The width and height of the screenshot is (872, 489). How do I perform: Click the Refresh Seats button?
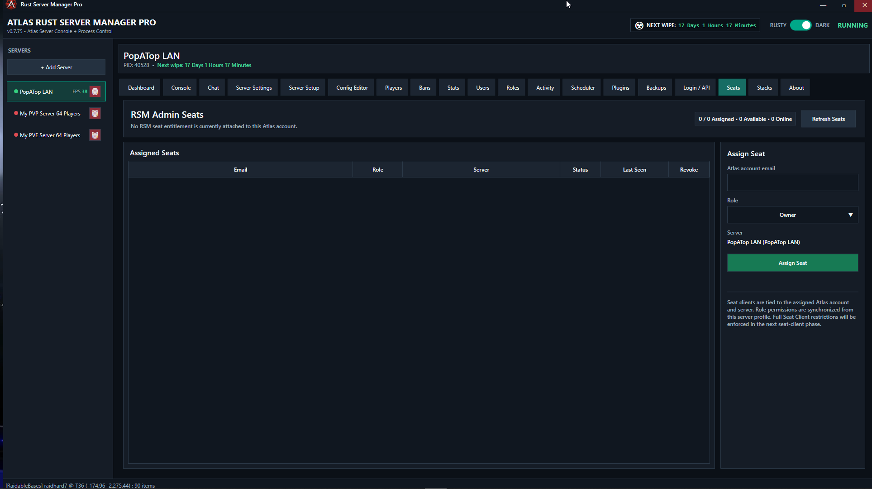pos(828,119)
